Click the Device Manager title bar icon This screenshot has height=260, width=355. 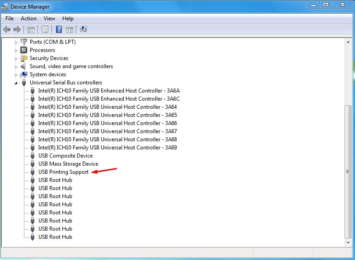tap(5, 7)
